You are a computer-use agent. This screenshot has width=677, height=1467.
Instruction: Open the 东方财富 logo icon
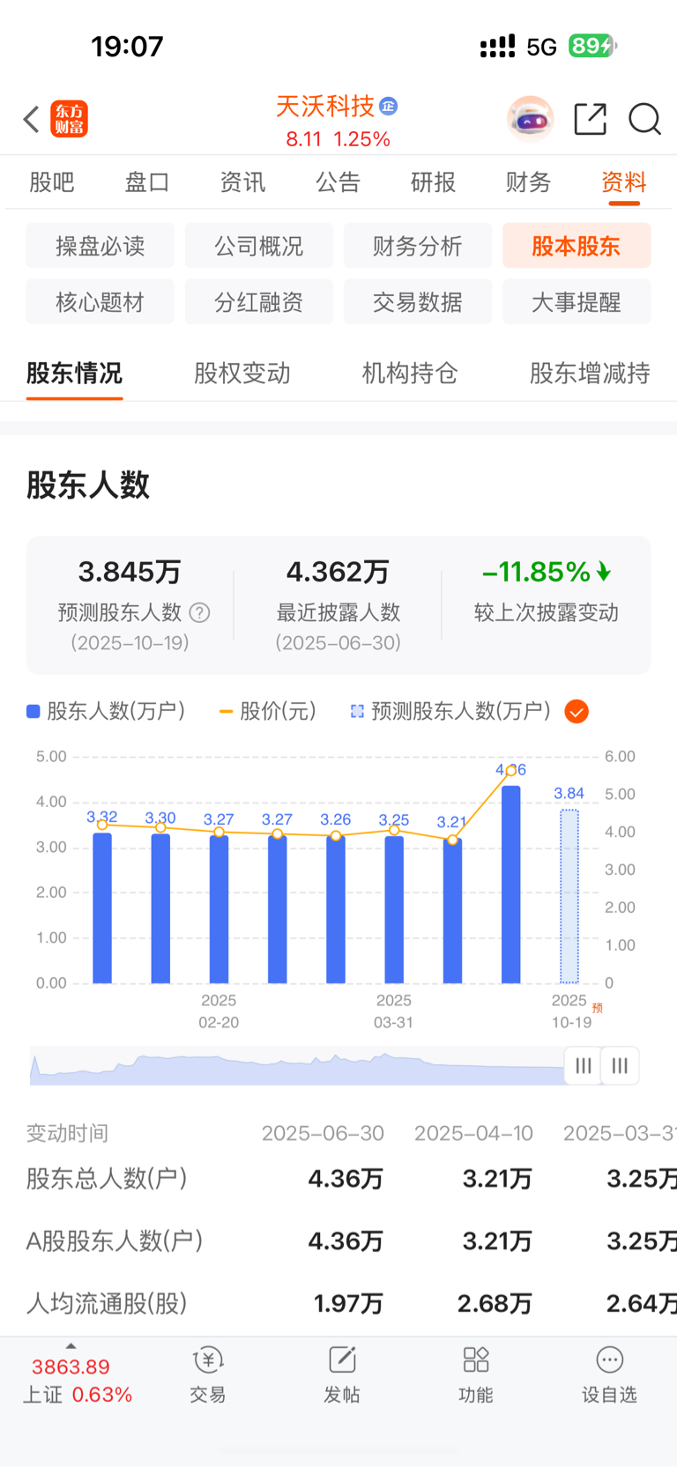click(70, 119)
